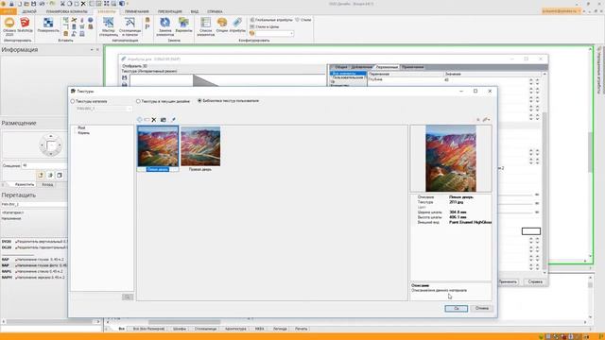Select Текстуры в текущем дизайне radio button
Viewport: 605px width, 340px height.
coord(138,101)
